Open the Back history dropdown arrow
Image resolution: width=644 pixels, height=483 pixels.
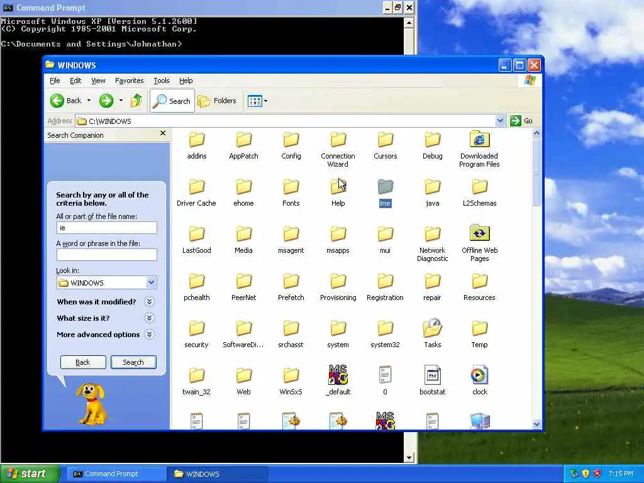89,101
